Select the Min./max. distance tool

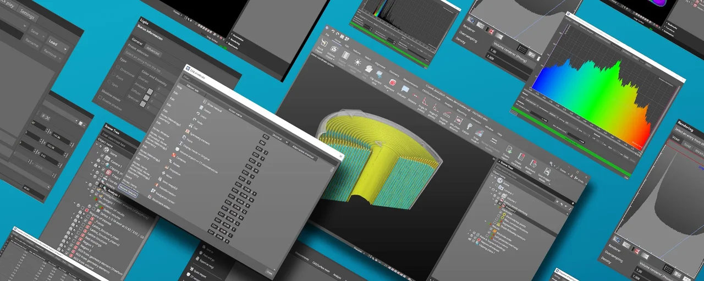click(x=458, y=120)
